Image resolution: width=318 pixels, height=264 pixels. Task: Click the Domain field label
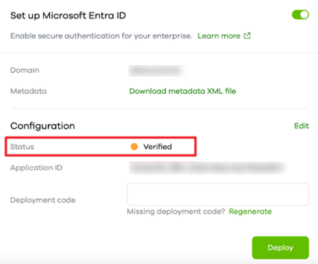coord(25,70)
